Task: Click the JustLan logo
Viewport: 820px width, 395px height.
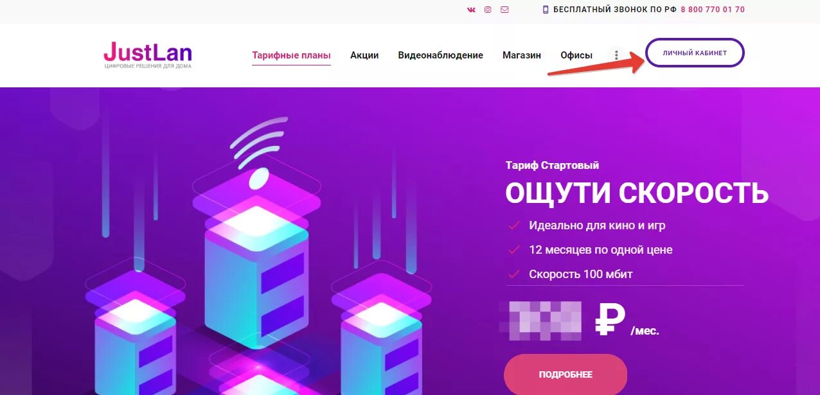Action: coord(148,55)
